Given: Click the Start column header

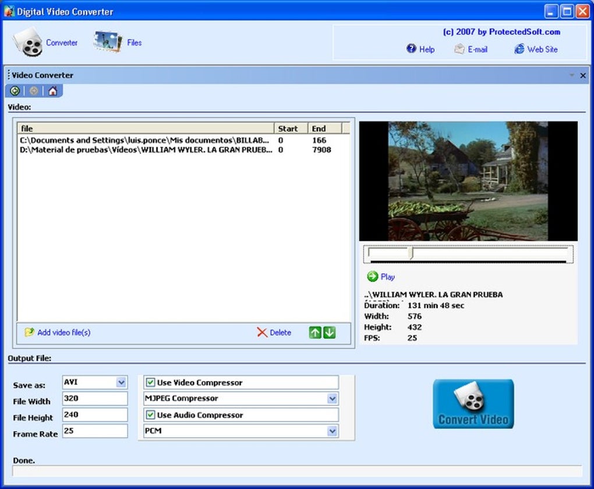Looking at the screenshot, I should (x=291, y=128).
